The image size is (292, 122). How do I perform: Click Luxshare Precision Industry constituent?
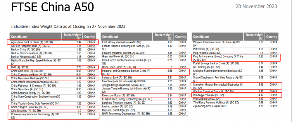pyautogui.click(x=124, y=103)
